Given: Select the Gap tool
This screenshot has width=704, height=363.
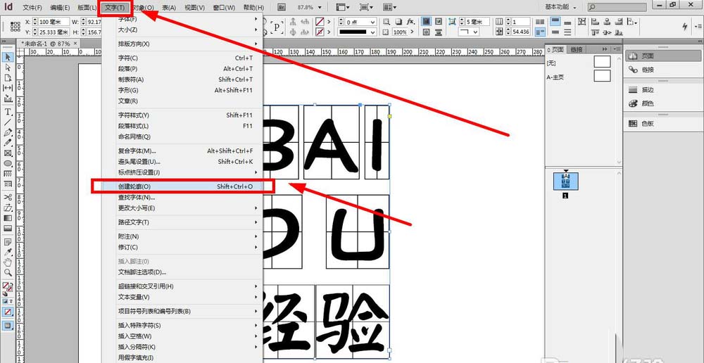Looking at the screenshot, I should pyautogui.click(x=8, y=88).
